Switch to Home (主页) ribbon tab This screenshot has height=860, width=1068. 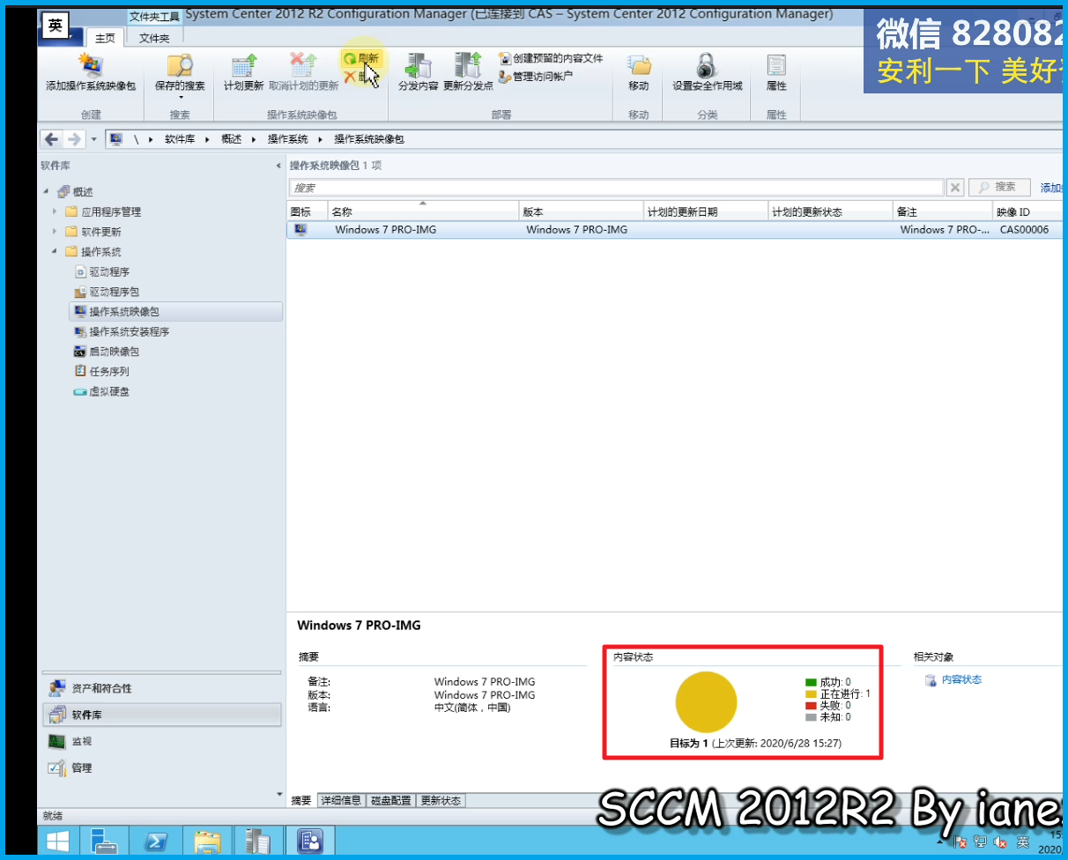pyautogui.click(x=105, y=38)
